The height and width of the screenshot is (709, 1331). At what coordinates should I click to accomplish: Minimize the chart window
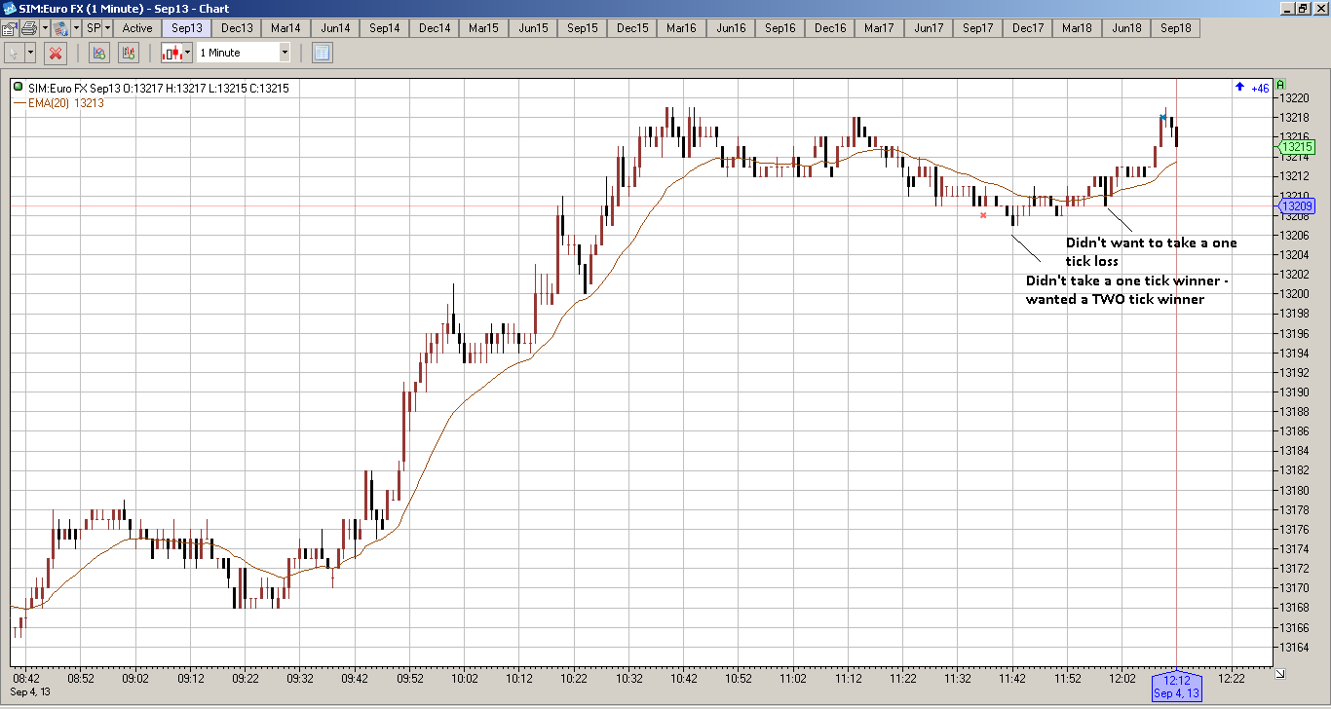click(x=1287, y=9)
